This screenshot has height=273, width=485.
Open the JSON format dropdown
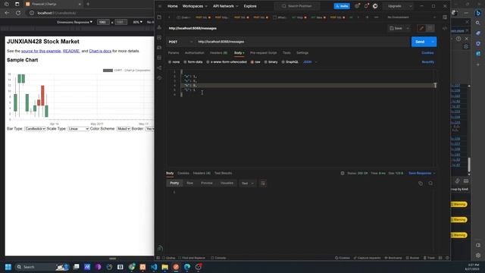310,62
